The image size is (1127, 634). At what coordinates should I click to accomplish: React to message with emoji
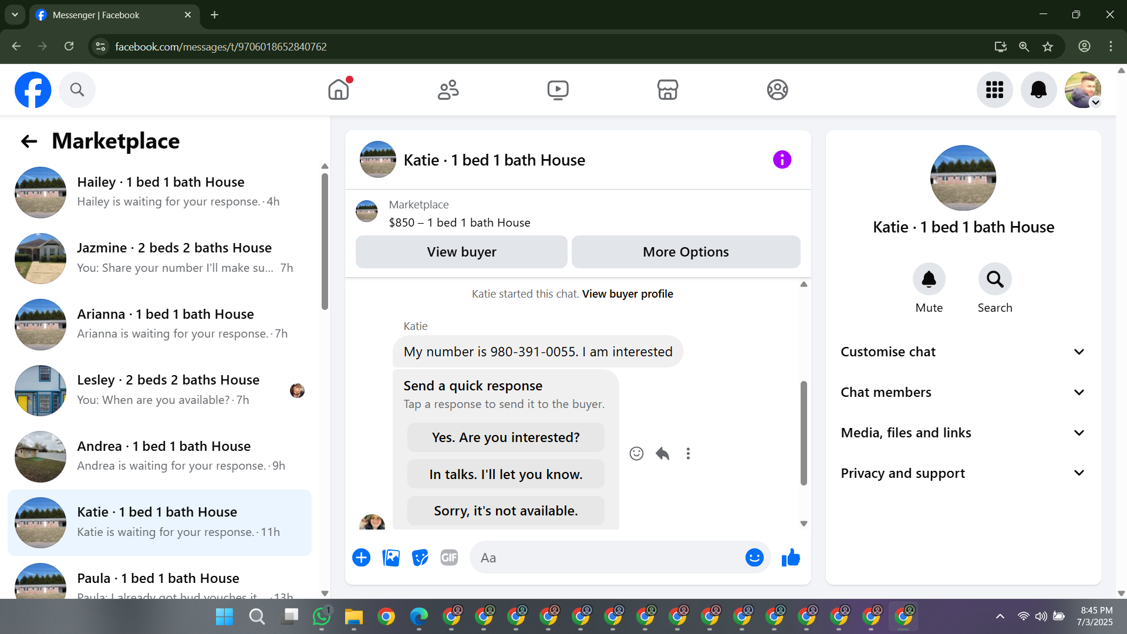[x=636, y=454]
